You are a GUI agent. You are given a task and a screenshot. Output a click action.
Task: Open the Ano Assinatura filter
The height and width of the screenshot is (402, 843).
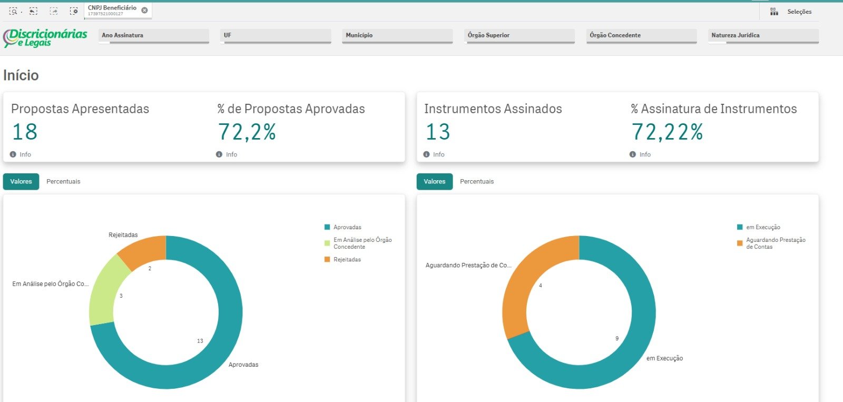click(x=154, y=36)
